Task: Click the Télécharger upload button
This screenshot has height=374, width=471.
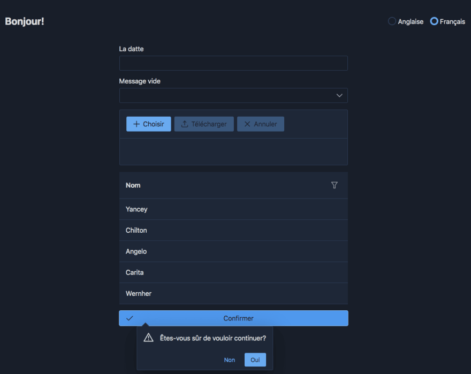Action: 204,124
